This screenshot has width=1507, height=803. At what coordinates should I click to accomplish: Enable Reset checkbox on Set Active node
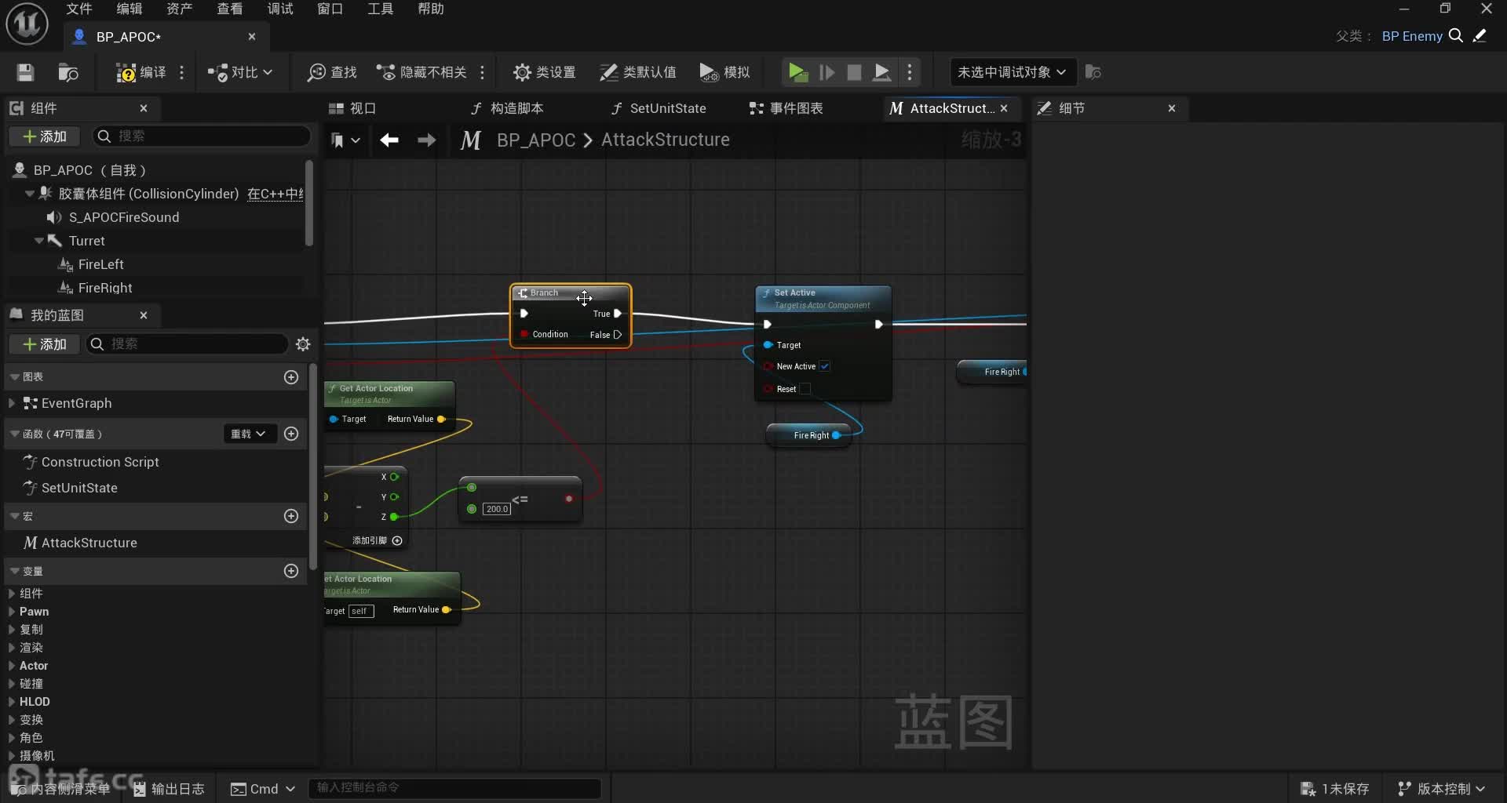805,389
